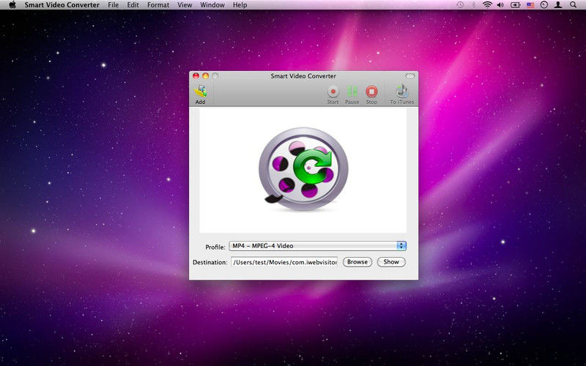
Task: Minimize the Smart Video Converter window
Action: pos(206,76)
